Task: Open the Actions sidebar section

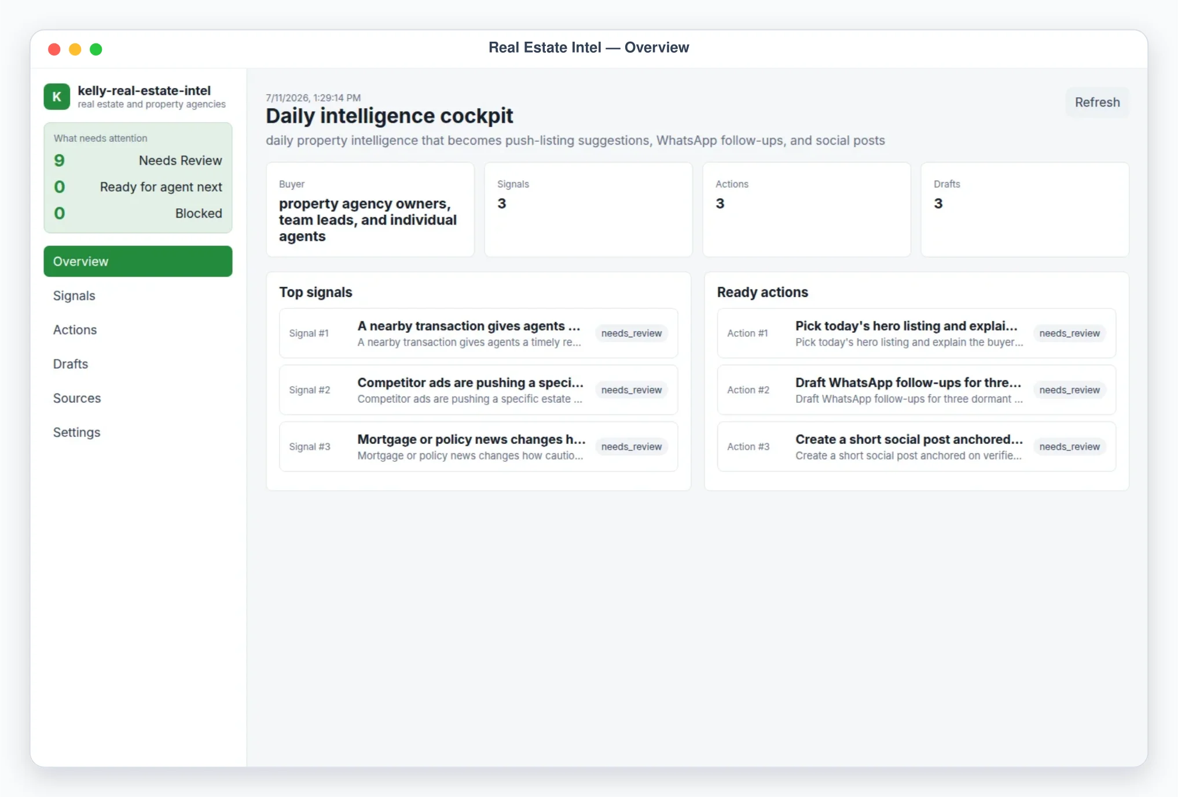Action: [x=138, y=329]
